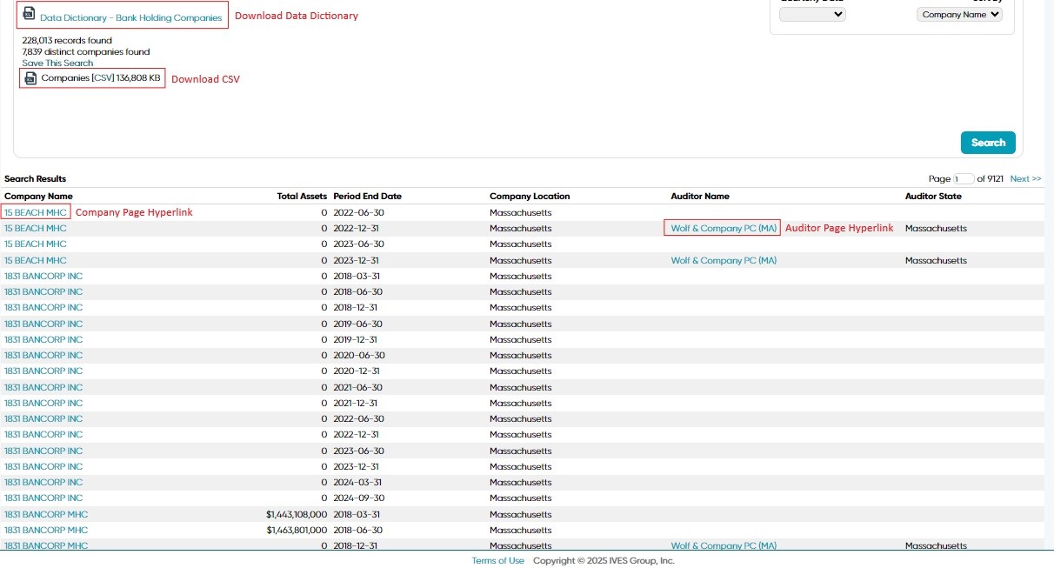The width and height of the screenshot is (1054, 568).
Task: Sort by Company Name column header
Action: pos(38,197)
